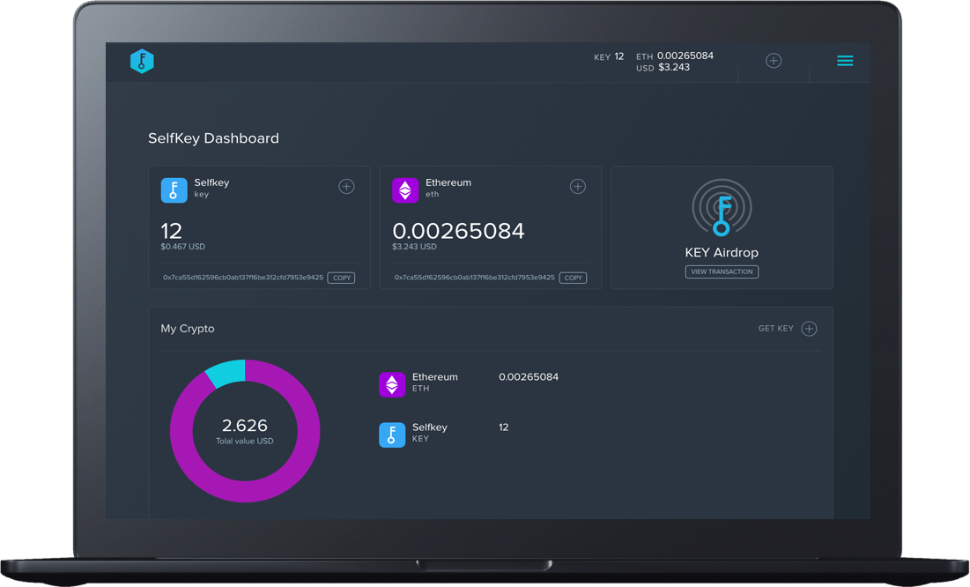The width and height of the screenshot is (970, 587).
Task: Click plus icon on Selfkey card
Action: (x=346, y=186)
